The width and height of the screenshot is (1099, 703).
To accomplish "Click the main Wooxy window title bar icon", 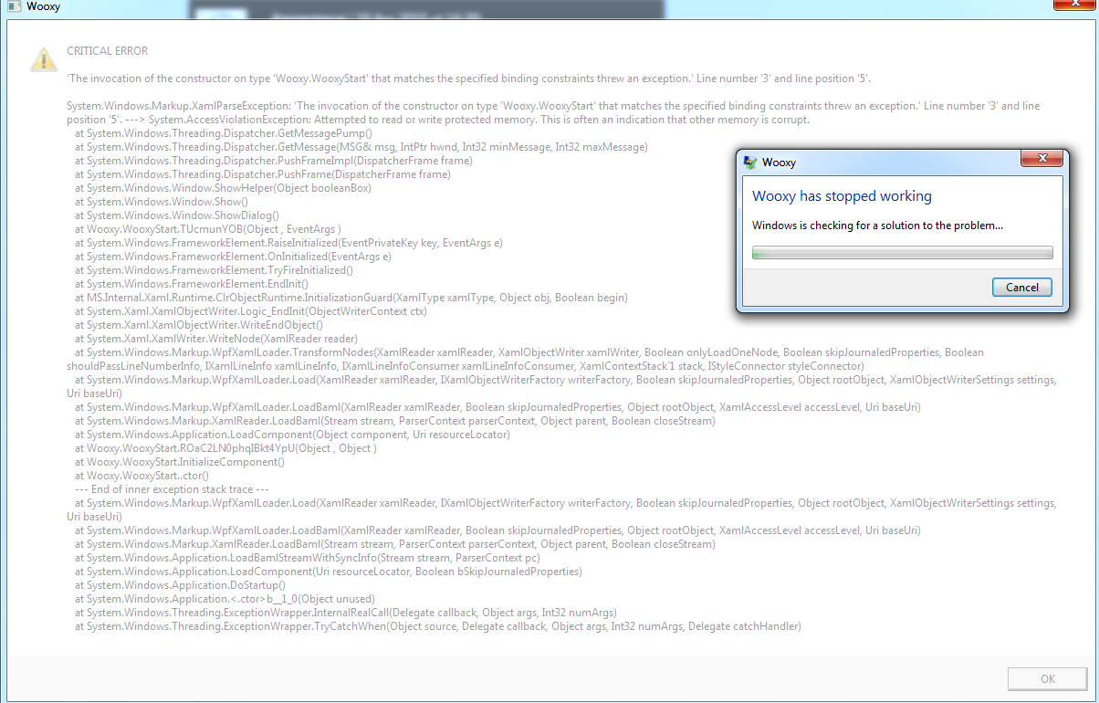I will click(x=13, y=8).
